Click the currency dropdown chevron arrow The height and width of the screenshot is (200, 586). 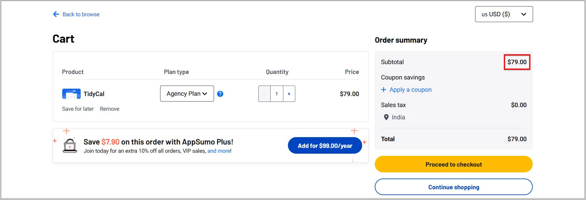click(x=523, y=14)
